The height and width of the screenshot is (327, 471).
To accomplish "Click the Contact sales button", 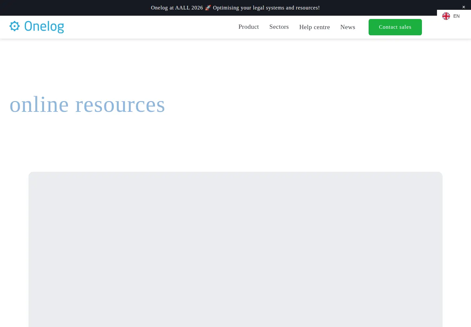I will [x=395, y=27].
